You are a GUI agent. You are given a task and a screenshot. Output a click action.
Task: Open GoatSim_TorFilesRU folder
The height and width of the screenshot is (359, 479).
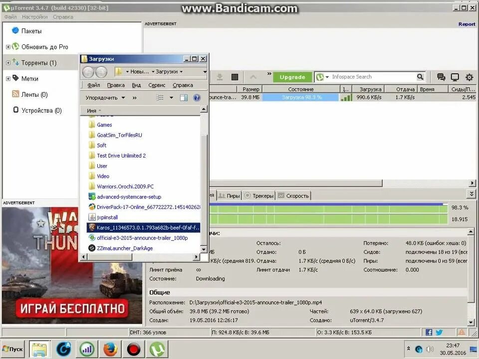click(119, 135)
